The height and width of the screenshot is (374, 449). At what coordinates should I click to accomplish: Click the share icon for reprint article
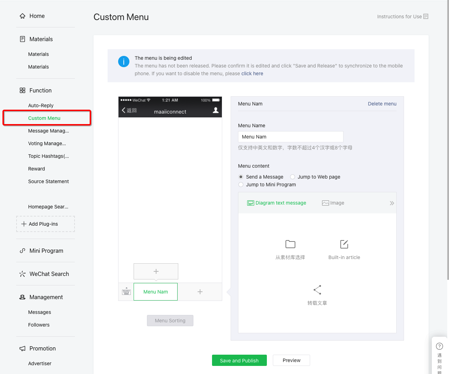click(317, 290)
